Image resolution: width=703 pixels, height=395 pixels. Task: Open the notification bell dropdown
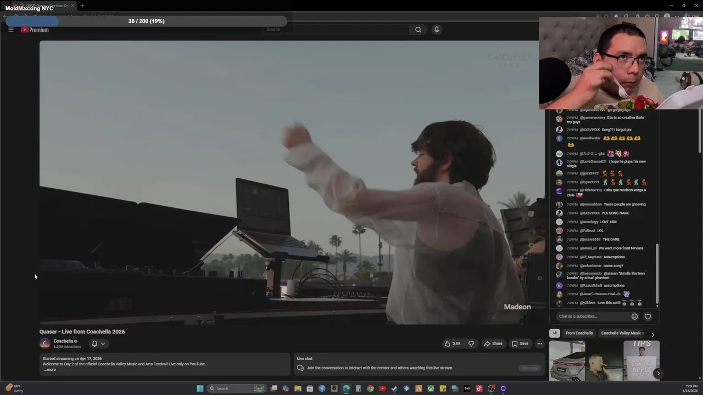(x=98, y=343)
